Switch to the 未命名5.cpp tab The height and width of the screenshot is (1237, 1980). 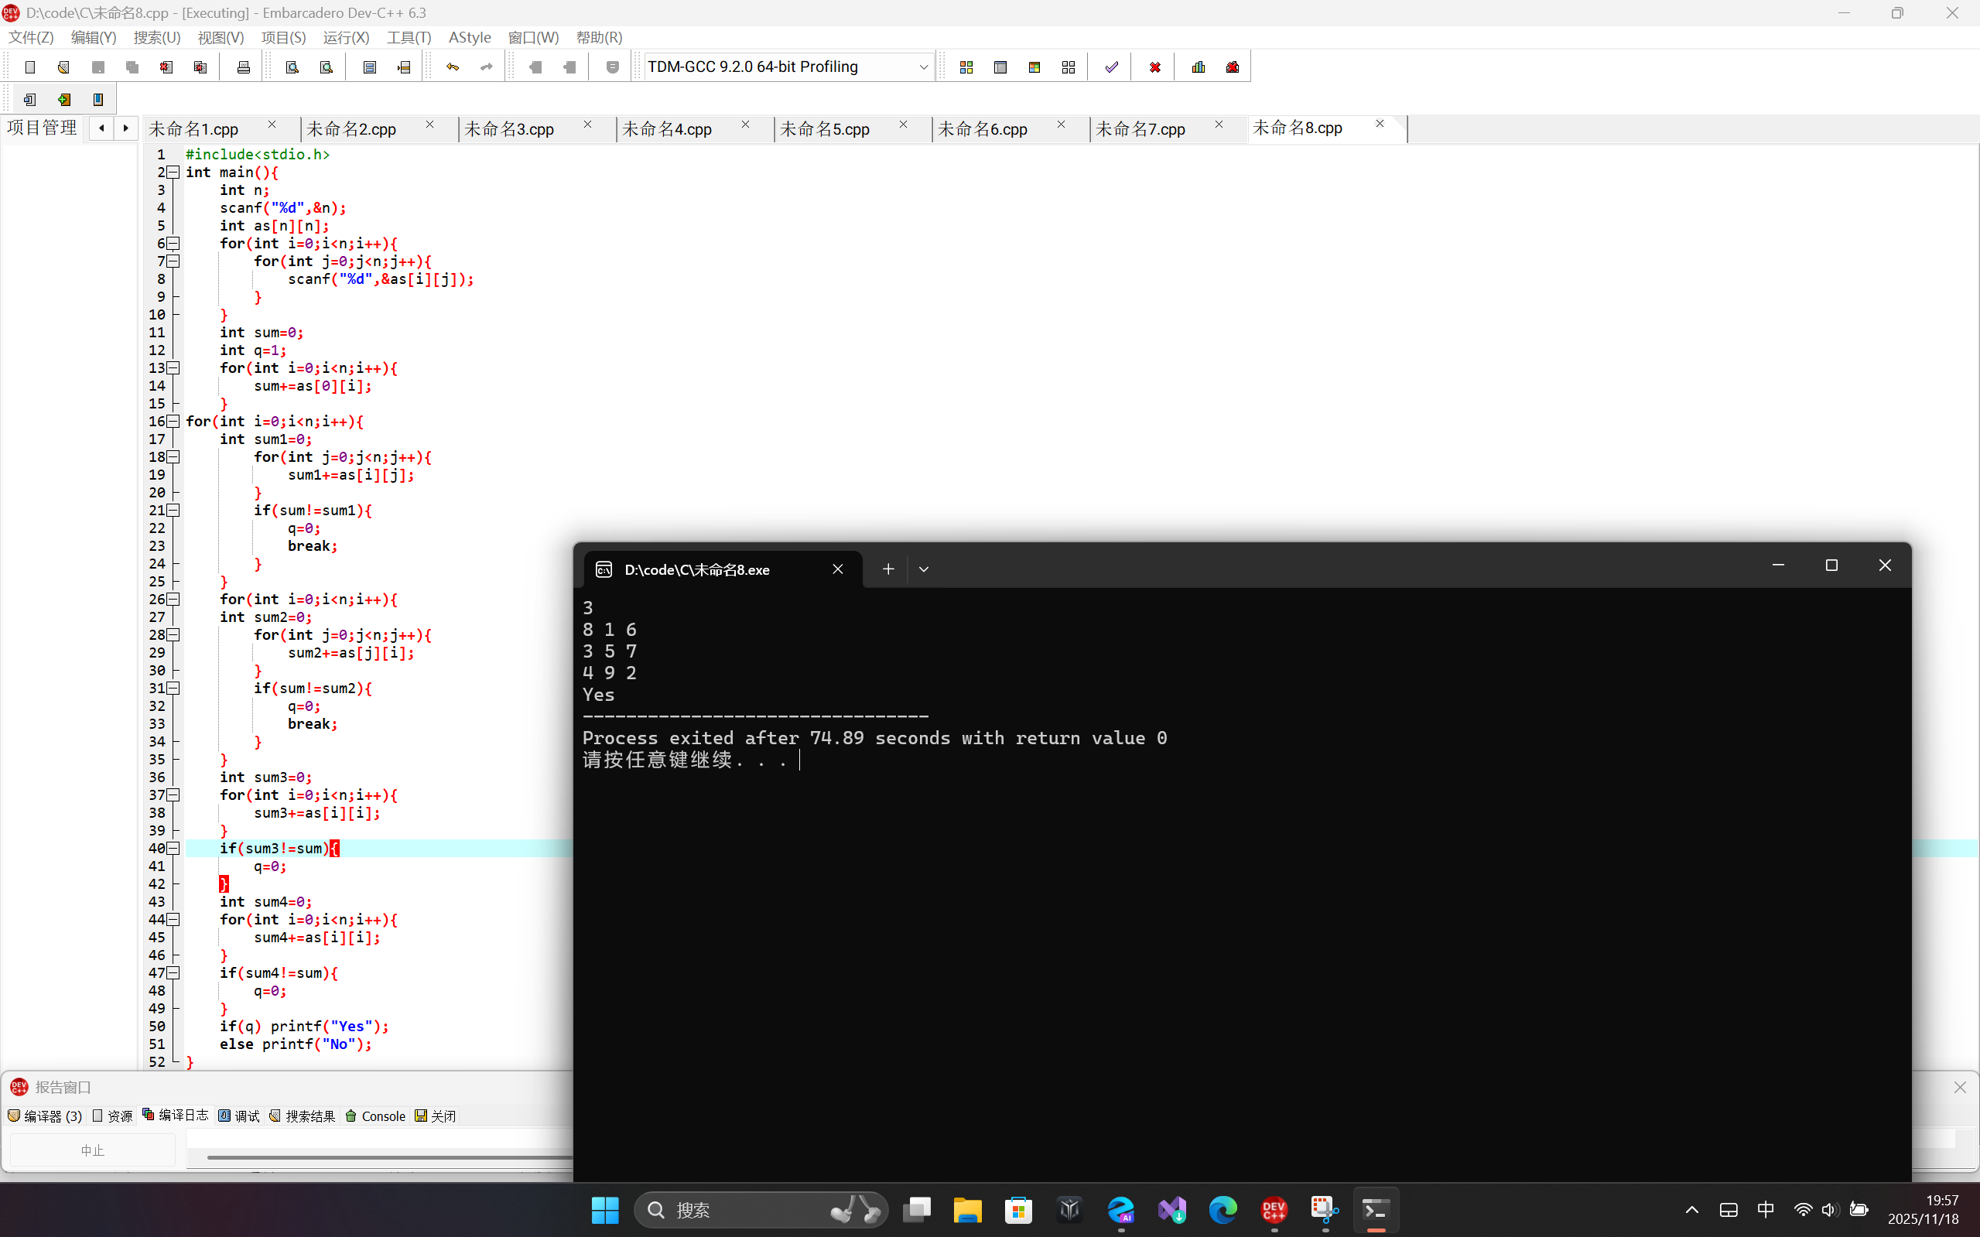[825, 129]
